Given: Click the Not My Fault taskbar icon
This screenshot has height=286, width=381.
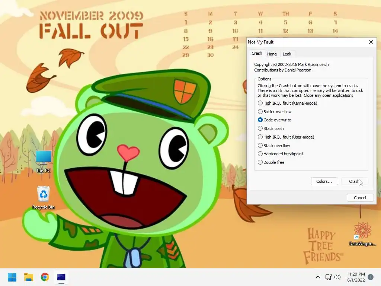Looking at the screenshot, I should point(61,277).
